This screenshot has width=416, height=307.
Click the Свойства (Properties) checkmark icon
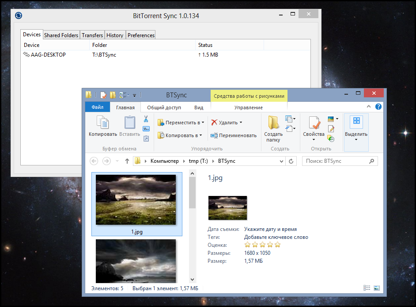(x=314, y=123)
